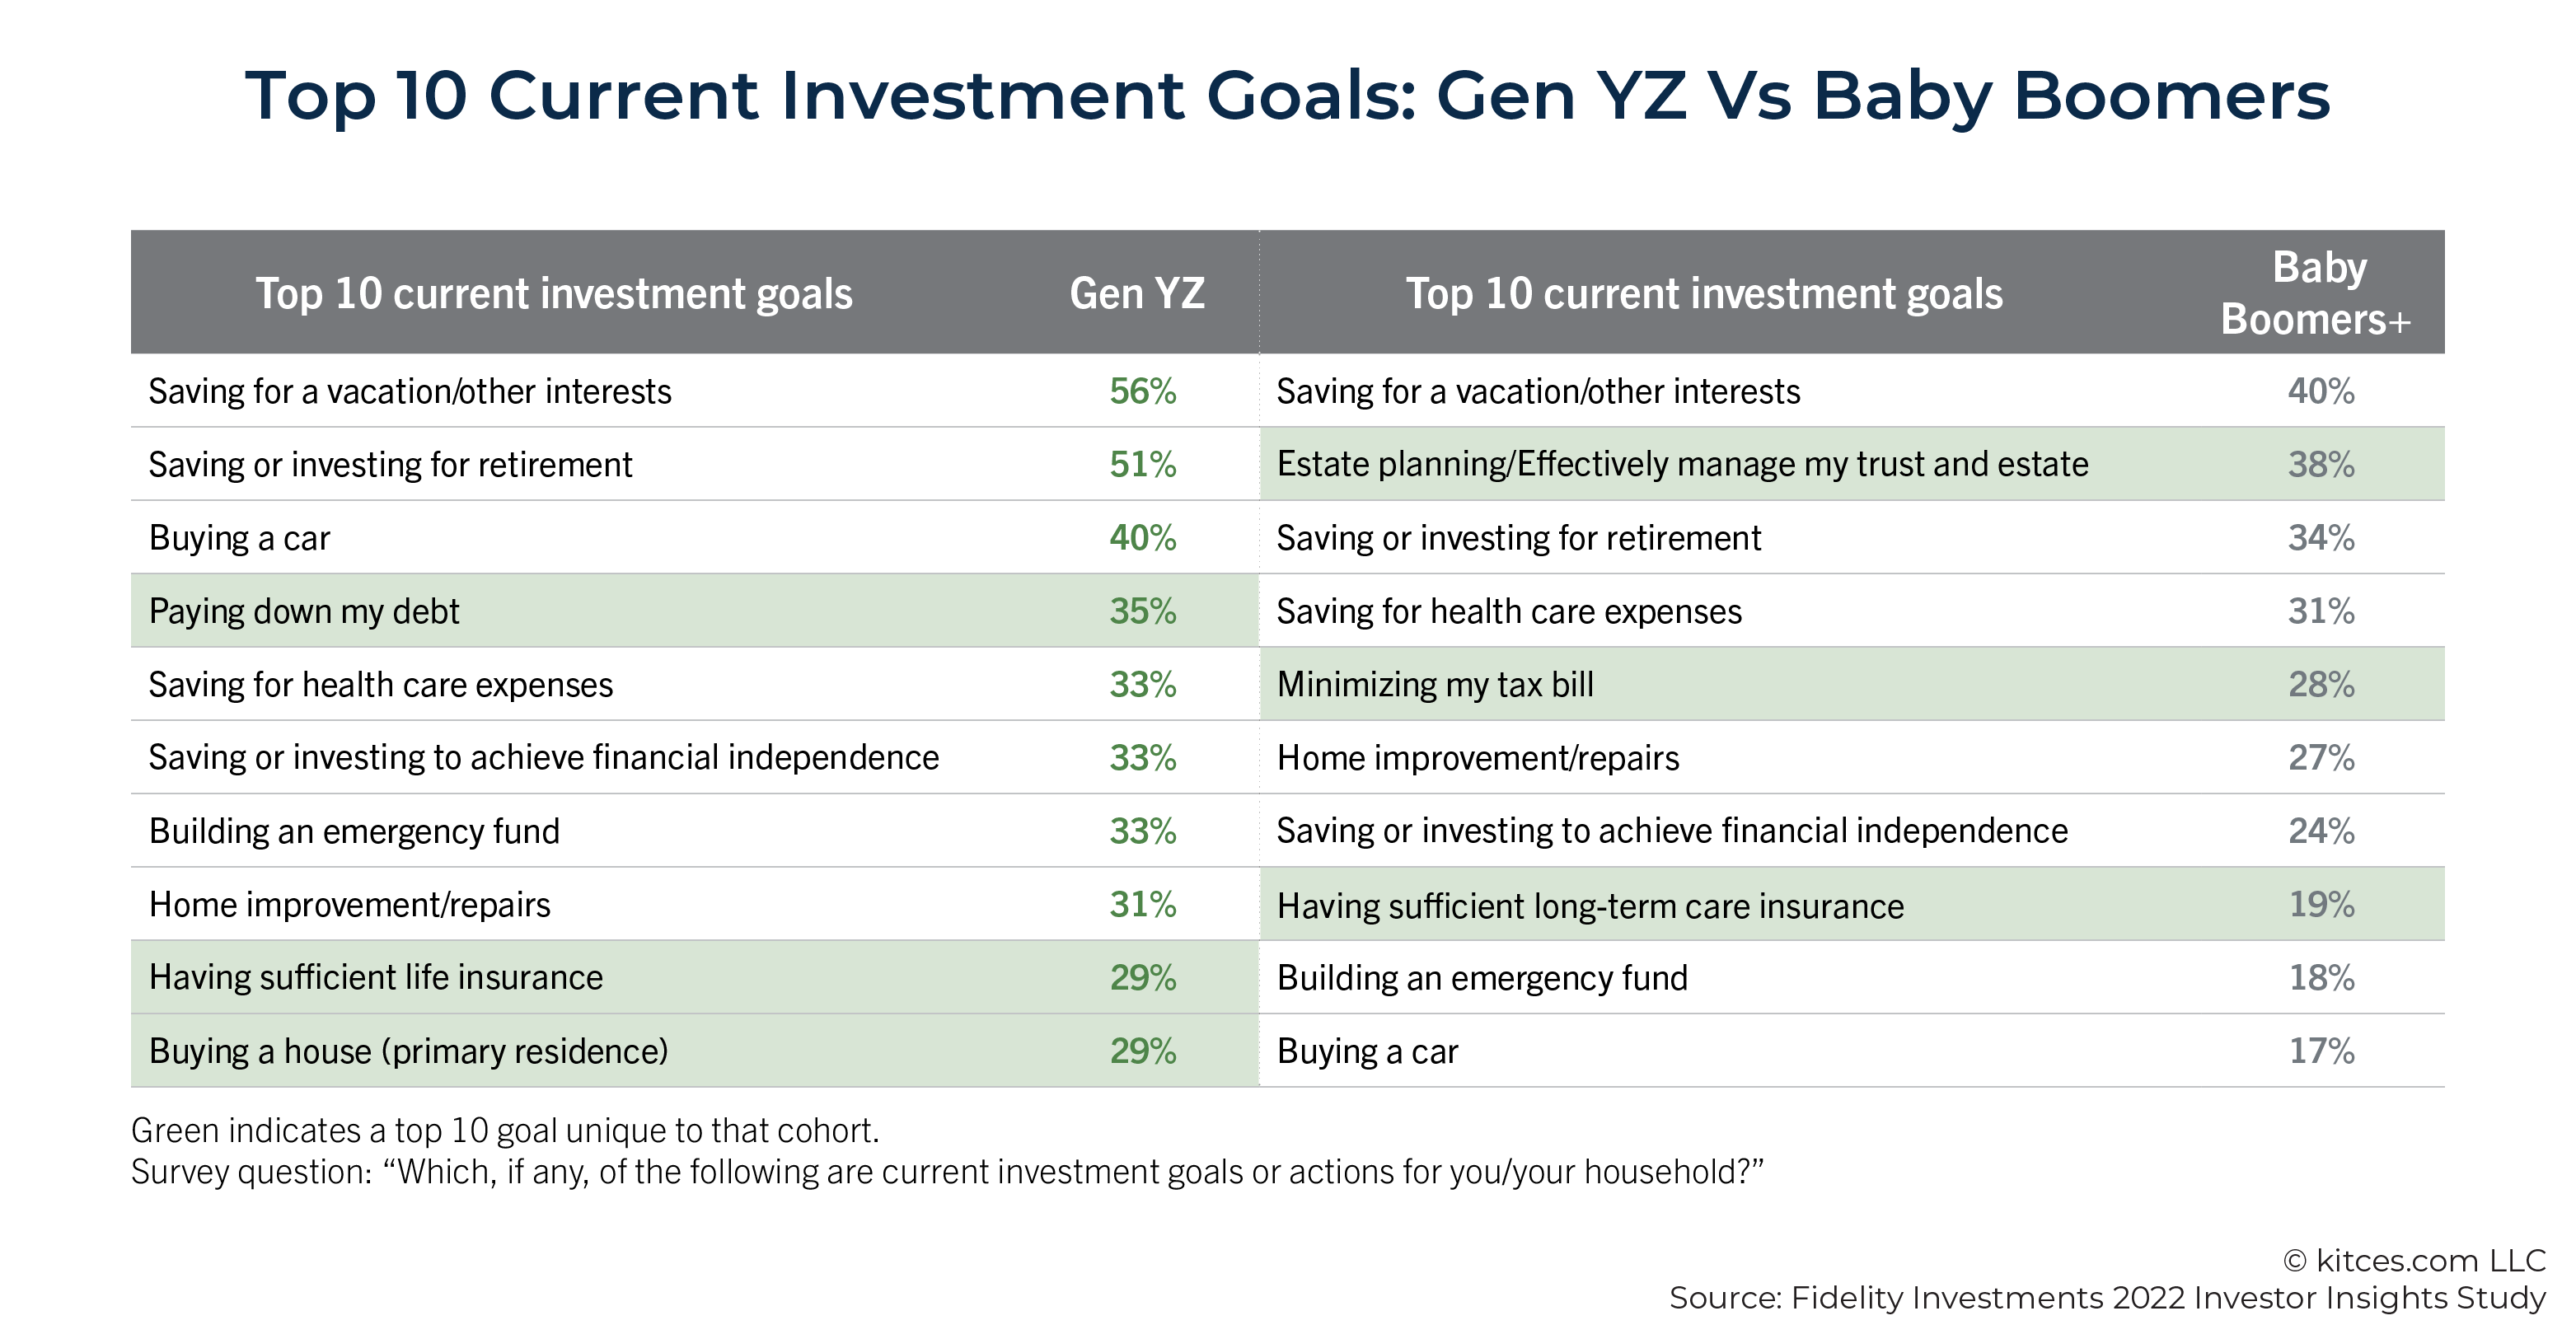The width and height of the screenshot is (2576, 1339).
Task: Click 'Saving or investing for retirement' 51% row
Action: coord(695,464)
